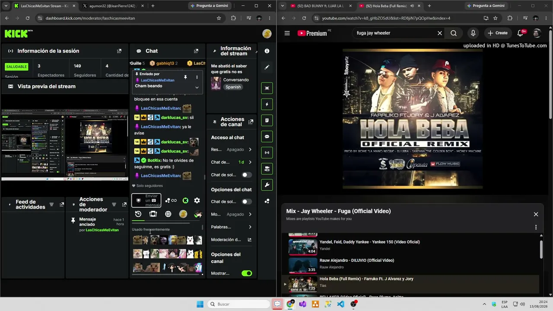Click Pregunta a Gemini in Kick window

(209, 6)
